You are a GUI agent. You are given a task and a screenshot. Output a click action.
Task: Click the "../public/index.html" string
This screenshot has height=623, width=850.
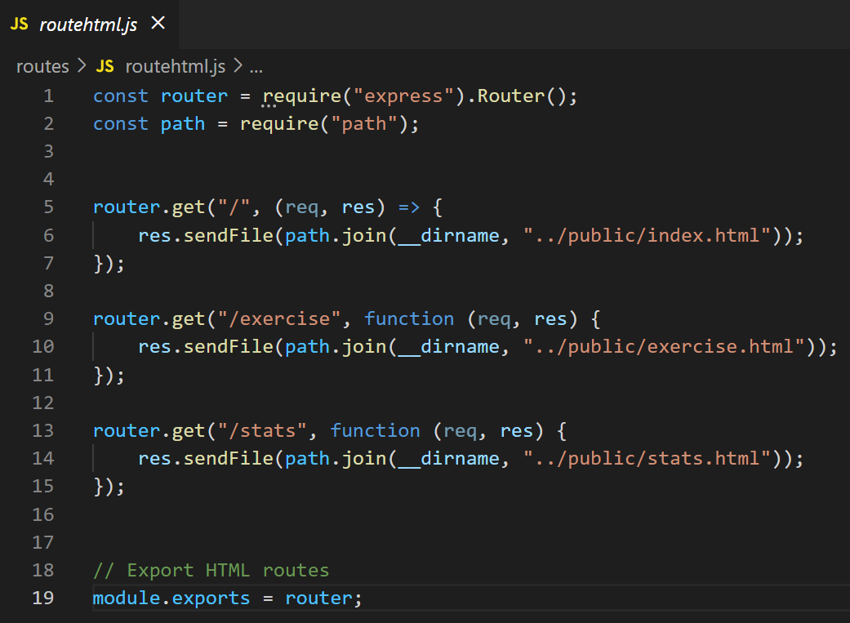tap(647, 235)
